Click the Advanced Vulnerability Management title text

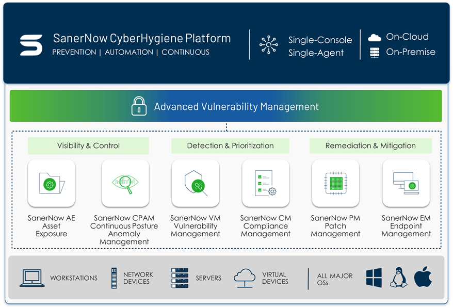click(x=236, y=107)
